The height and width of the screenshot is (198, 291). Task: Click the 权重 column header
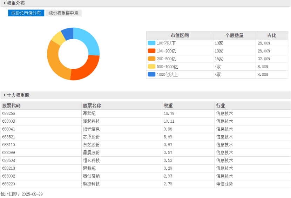click(x=168, y=105)
